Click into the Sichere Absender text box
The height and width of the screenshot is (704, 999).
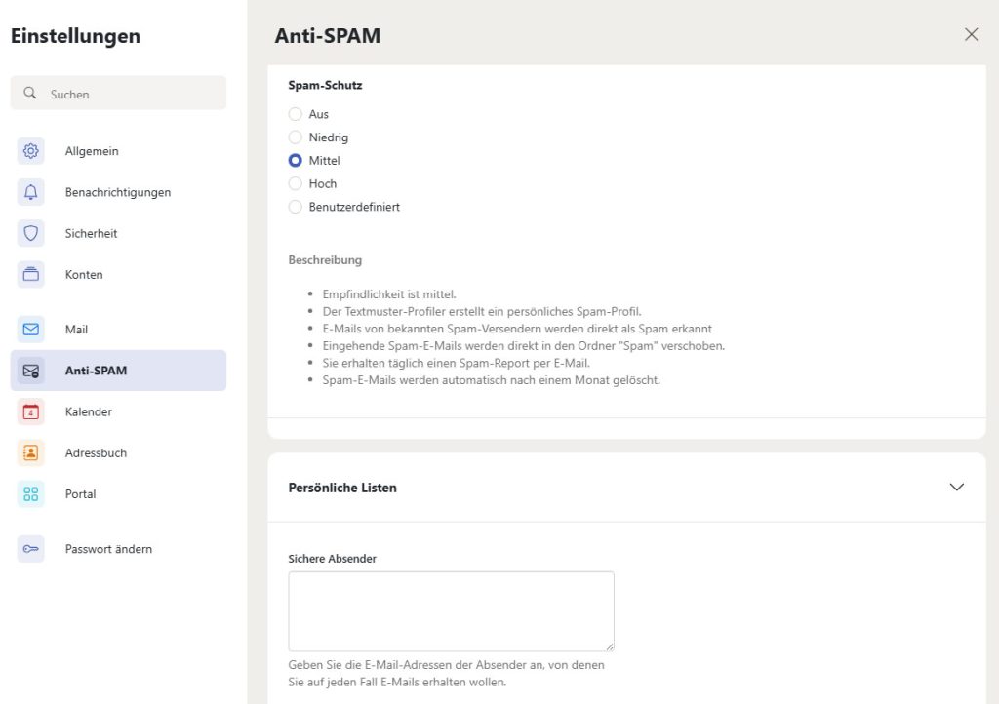coord(451,611)
